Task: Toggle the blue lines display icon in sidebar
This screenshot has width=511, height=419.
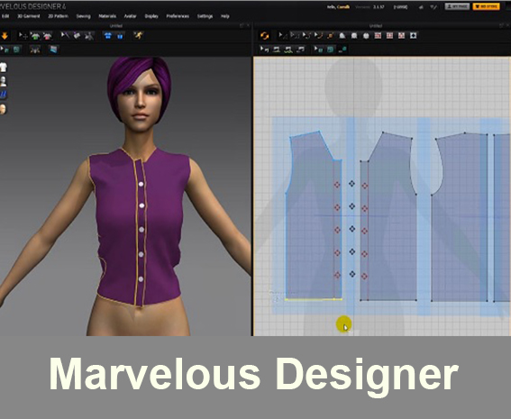Action: [4, 95]
